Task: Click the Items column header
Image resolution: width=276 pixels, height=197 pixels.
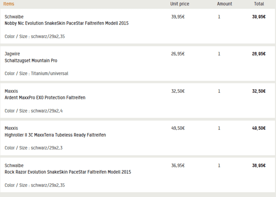Action: (x=9, y=4)
